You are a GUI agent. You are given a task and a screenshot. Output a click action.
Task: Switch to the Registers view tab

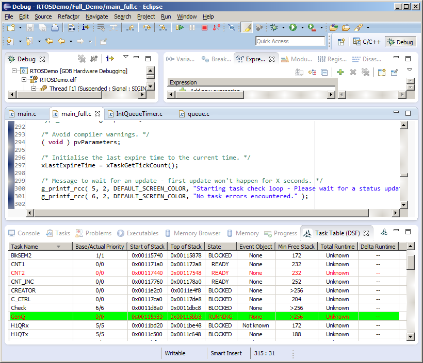coord(332,59)
